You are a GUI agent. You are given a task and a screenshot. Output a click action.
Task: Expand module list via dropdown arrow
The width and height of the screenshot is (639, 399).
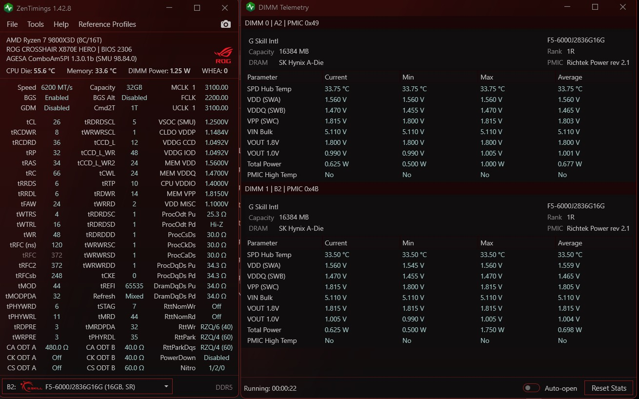166,387
